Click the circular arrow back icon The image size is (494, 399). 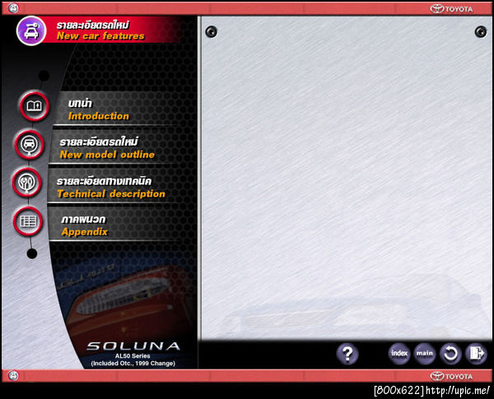point(450,353)
